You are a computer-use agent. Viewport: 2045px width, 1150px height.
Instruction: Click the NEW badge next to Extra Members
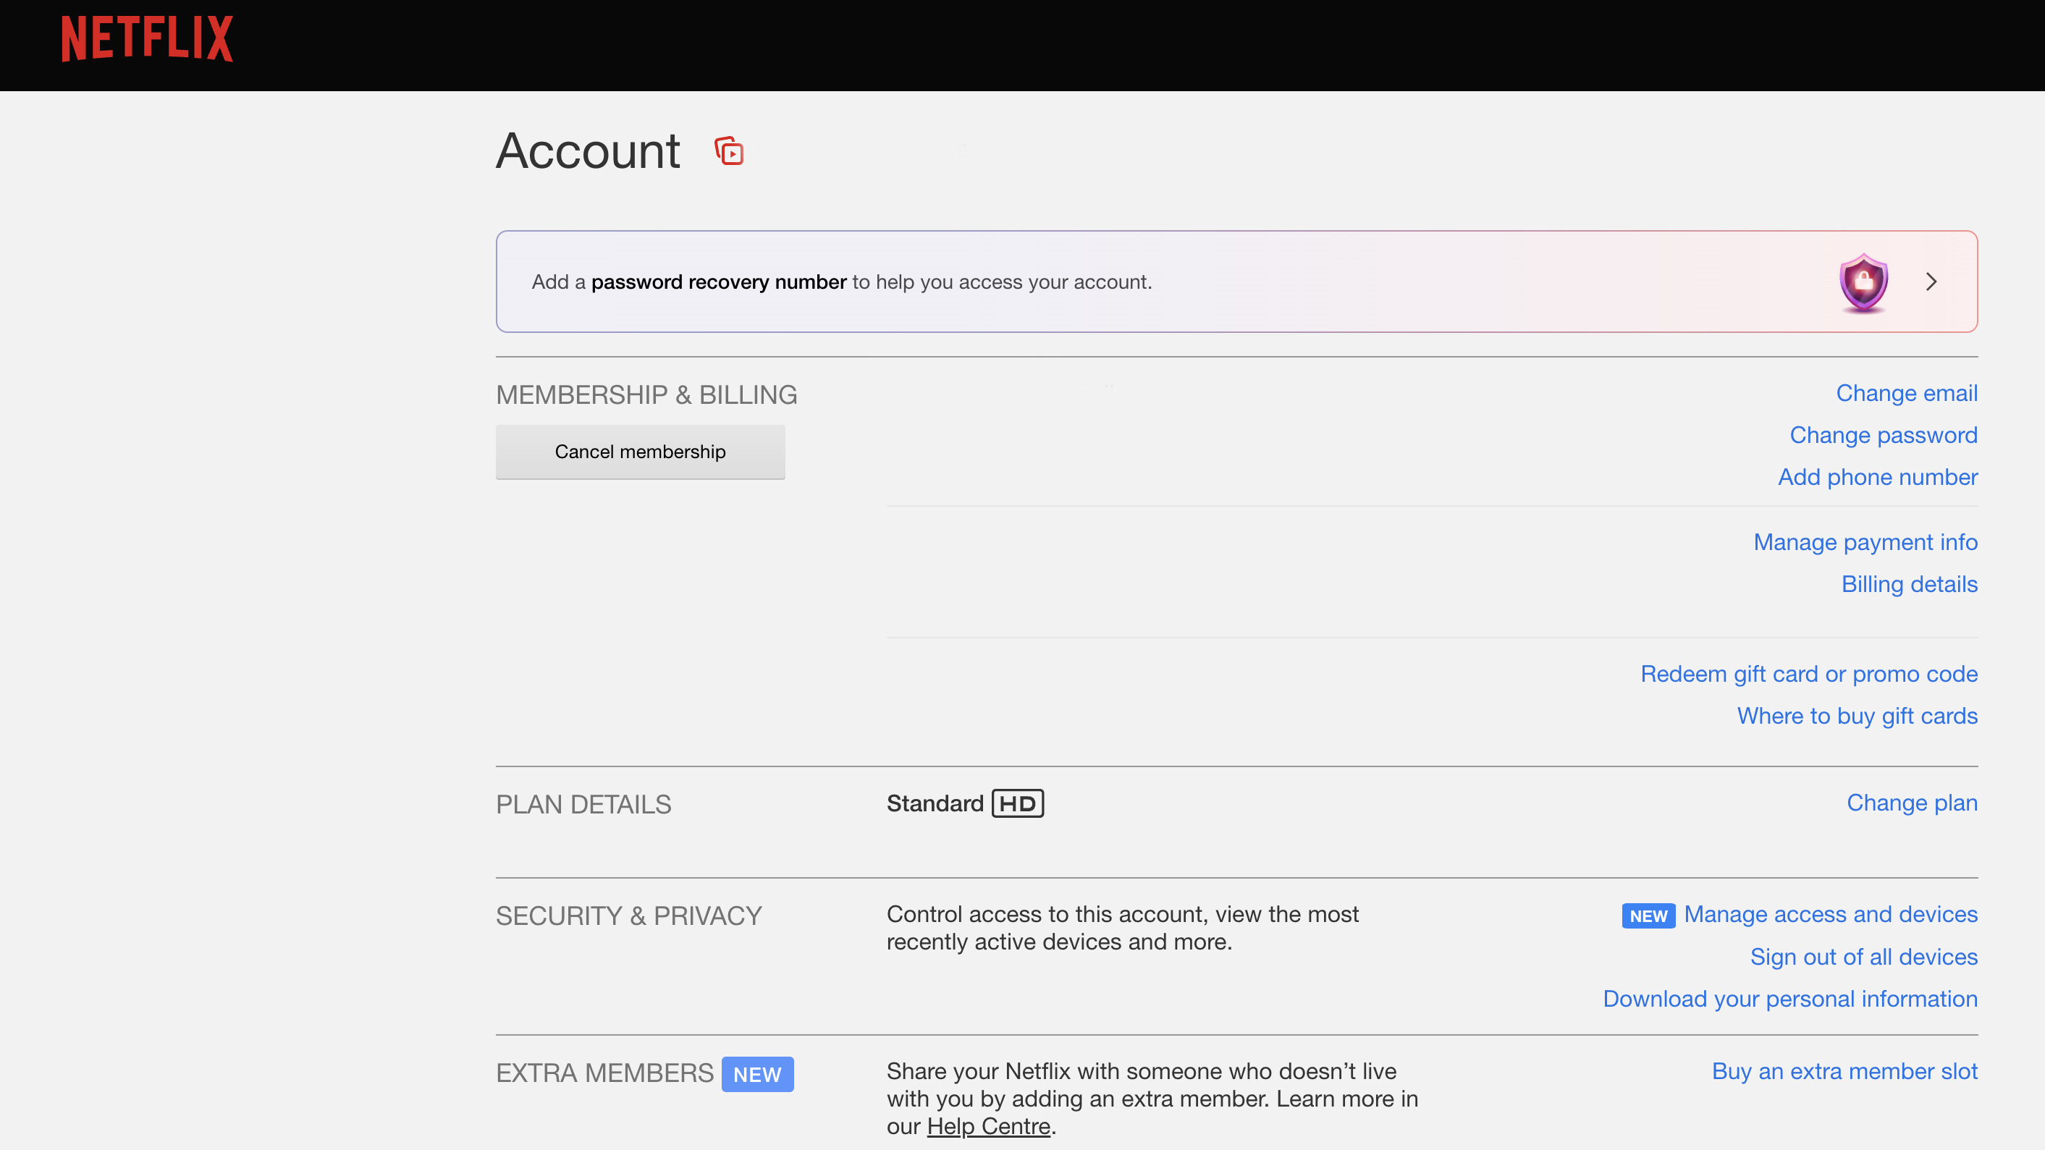click(757, 1074)
